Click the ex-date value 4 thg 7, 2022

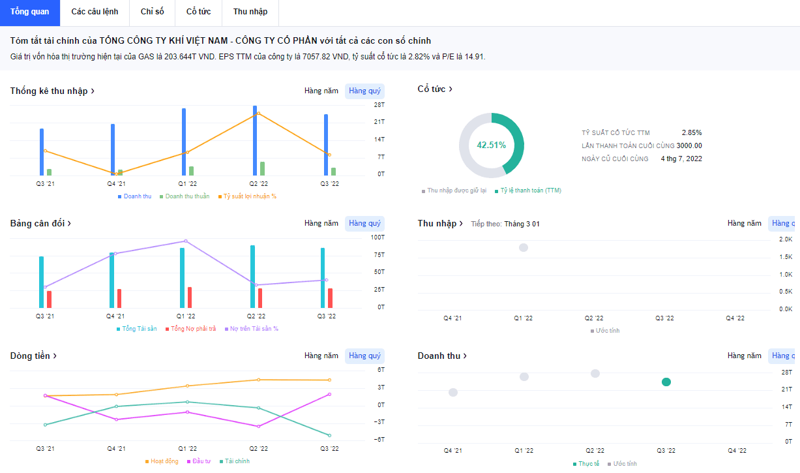pyautogui.click(x=681, y=159)
